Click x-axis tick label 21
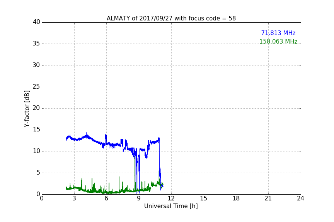The height and width of the screenshot is (222, 334). pos(268,198)
